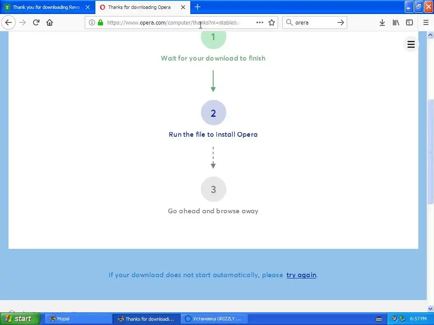Switch to the Mypal taskbar window
This screenshot has height=325, width=434.
[78, 319]
